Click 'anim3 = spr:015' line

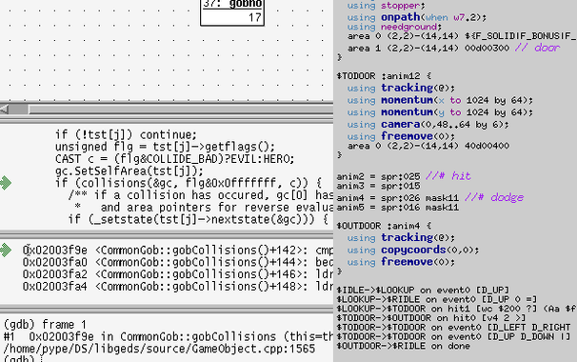click(x=378, y=186)
